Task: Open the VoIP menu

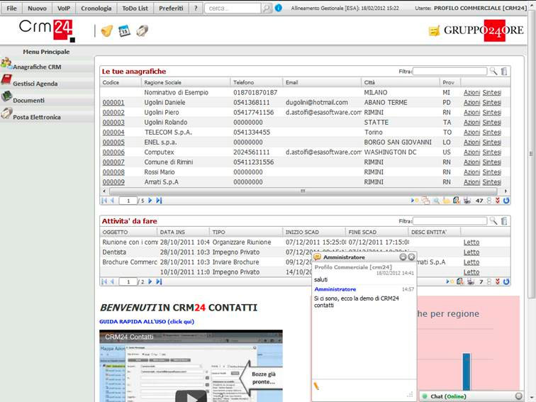Action: coord(64,9)
